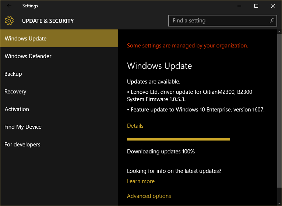Open the update Details link

pyautogui.click(x=135, y=126)
